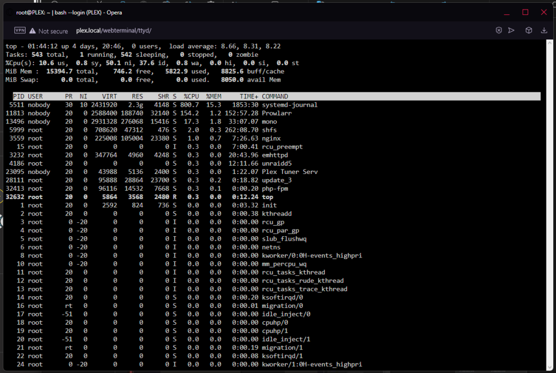Open the ad blocker shield icon
This screenshot has height=373, width=556.
click(499, 31)
